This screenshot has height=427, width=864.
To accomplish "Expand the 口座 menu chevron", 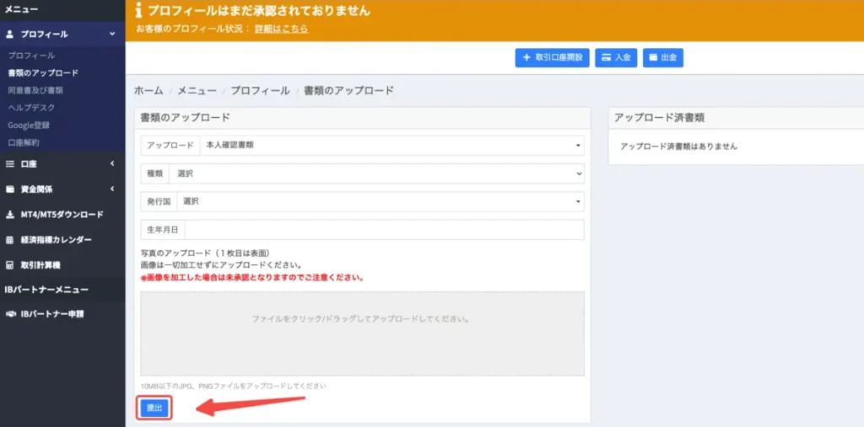I will click(x=112, y=163).
